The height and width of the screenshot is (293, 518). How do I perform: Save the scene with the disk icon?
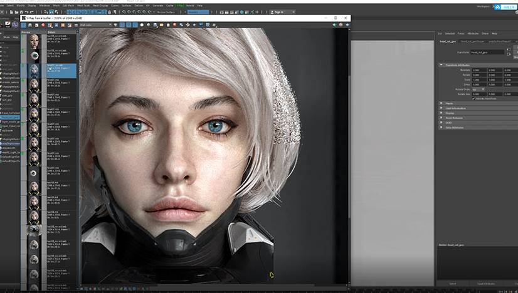tap(21, 13)
